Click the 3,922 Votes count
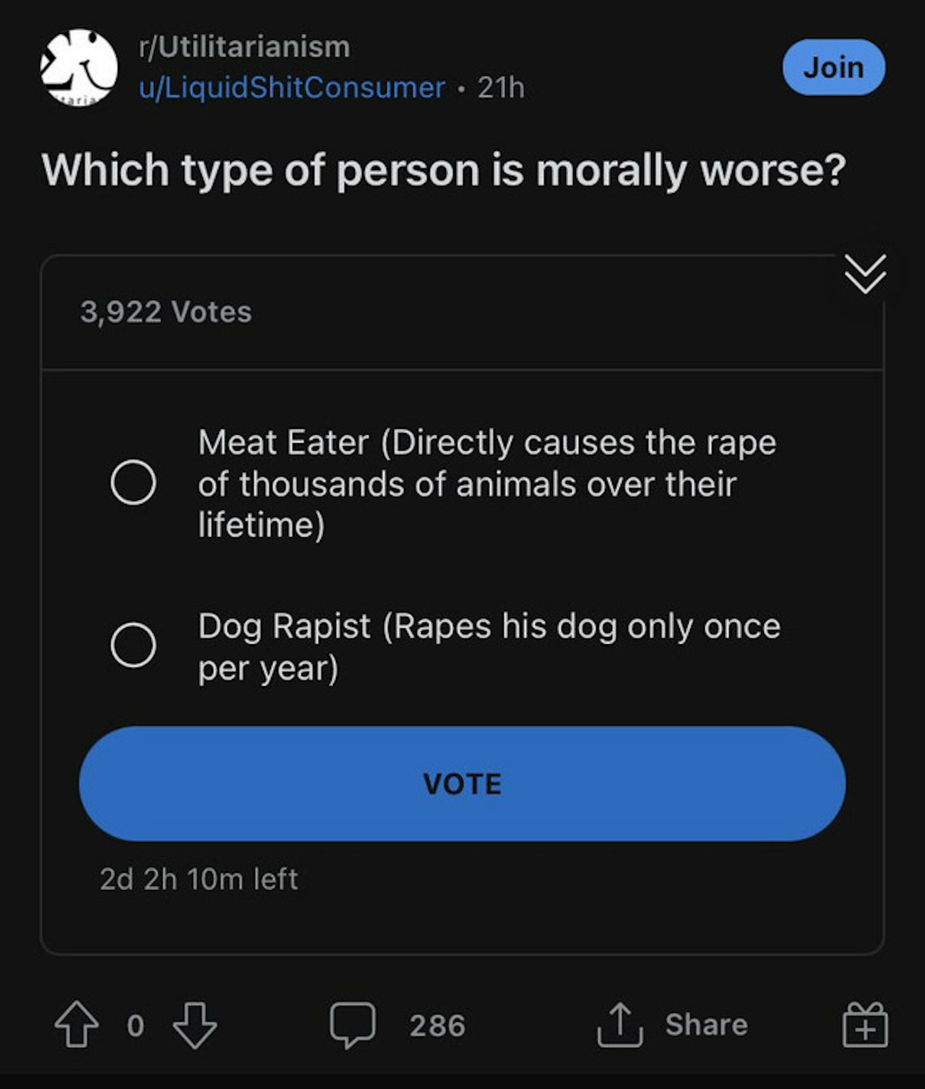The height and width of the screenshot is (1089, 925). (x=166, y=312)
